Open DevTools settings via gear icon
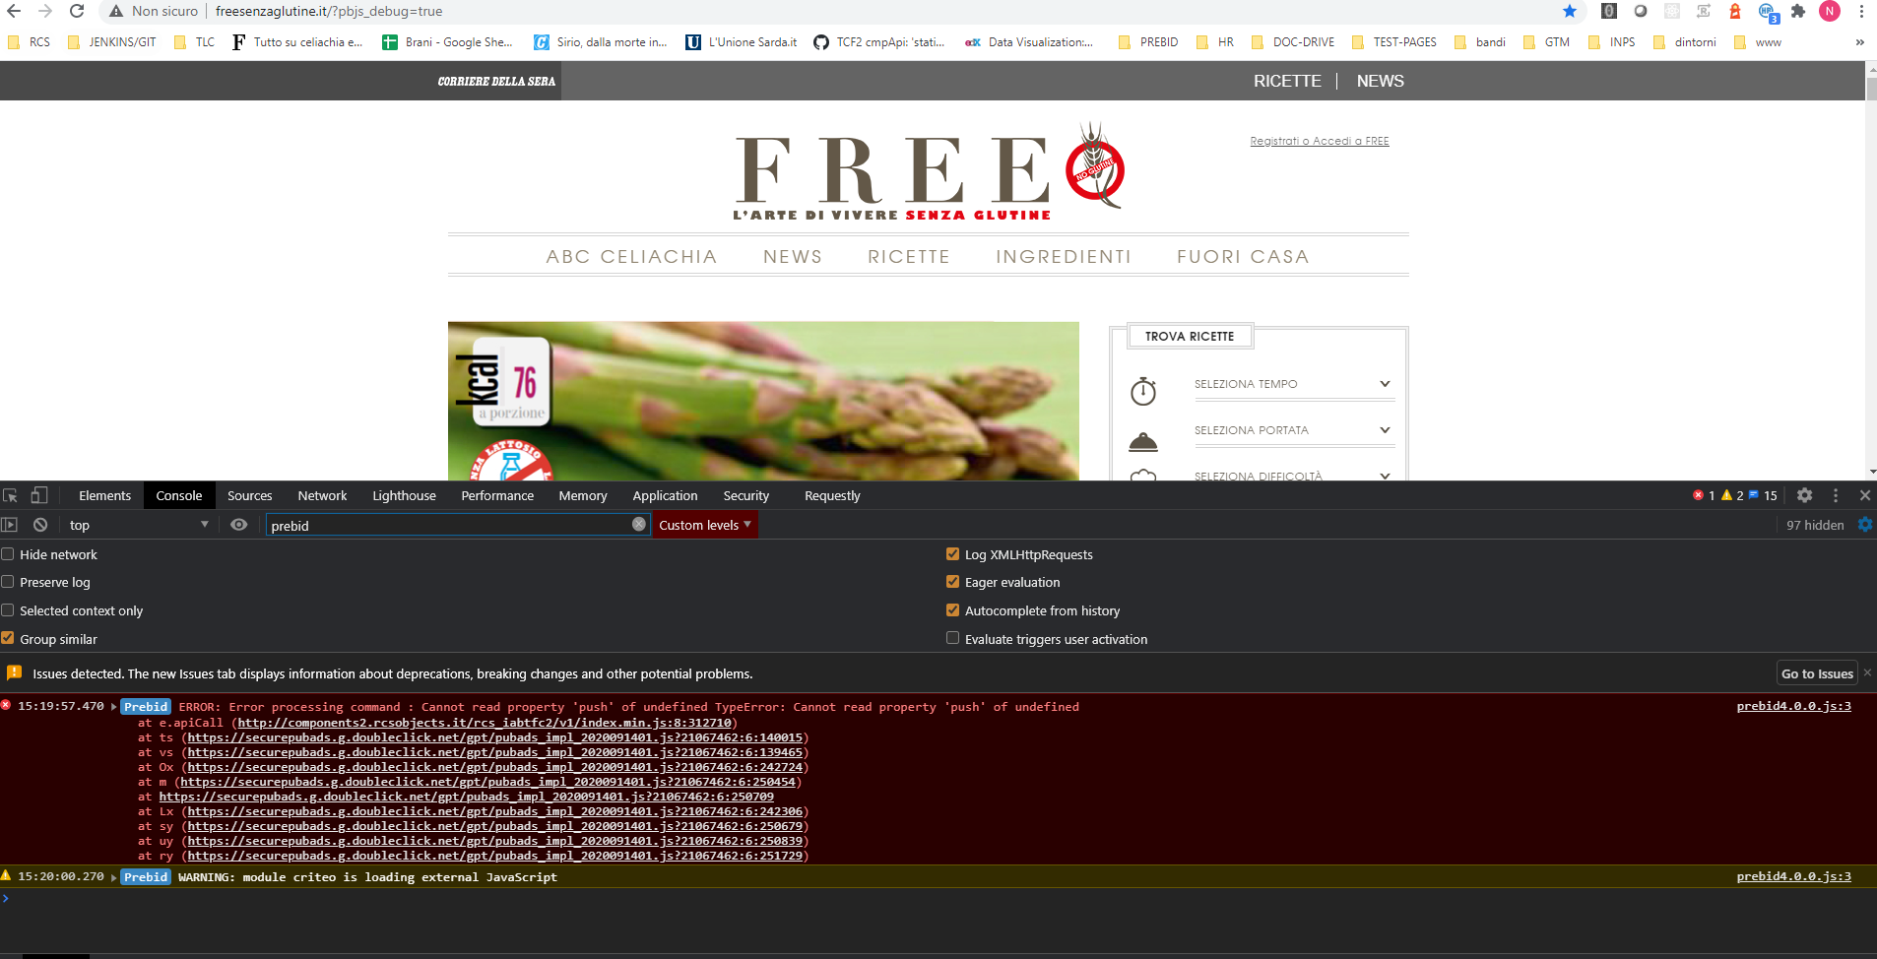This screenshot has height=959, width=1877. pos(1805,495)
